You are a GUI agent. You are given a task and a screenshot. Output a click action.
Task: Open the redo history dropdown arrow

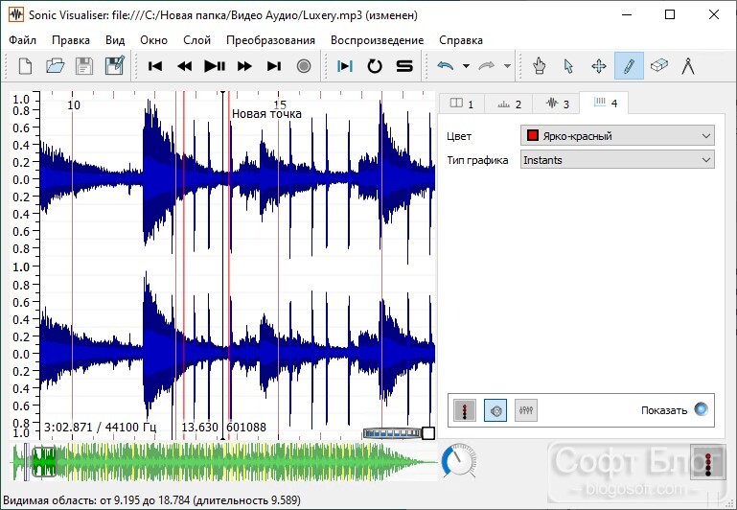coord(507,66)
